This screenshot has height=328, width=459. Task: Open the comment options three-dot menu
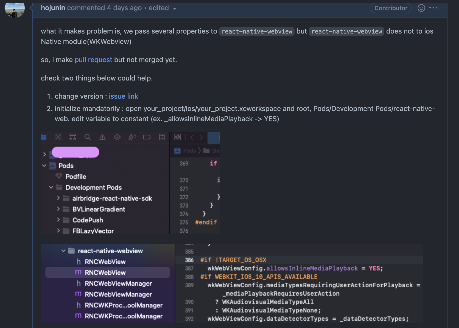[x=433, y=8]
